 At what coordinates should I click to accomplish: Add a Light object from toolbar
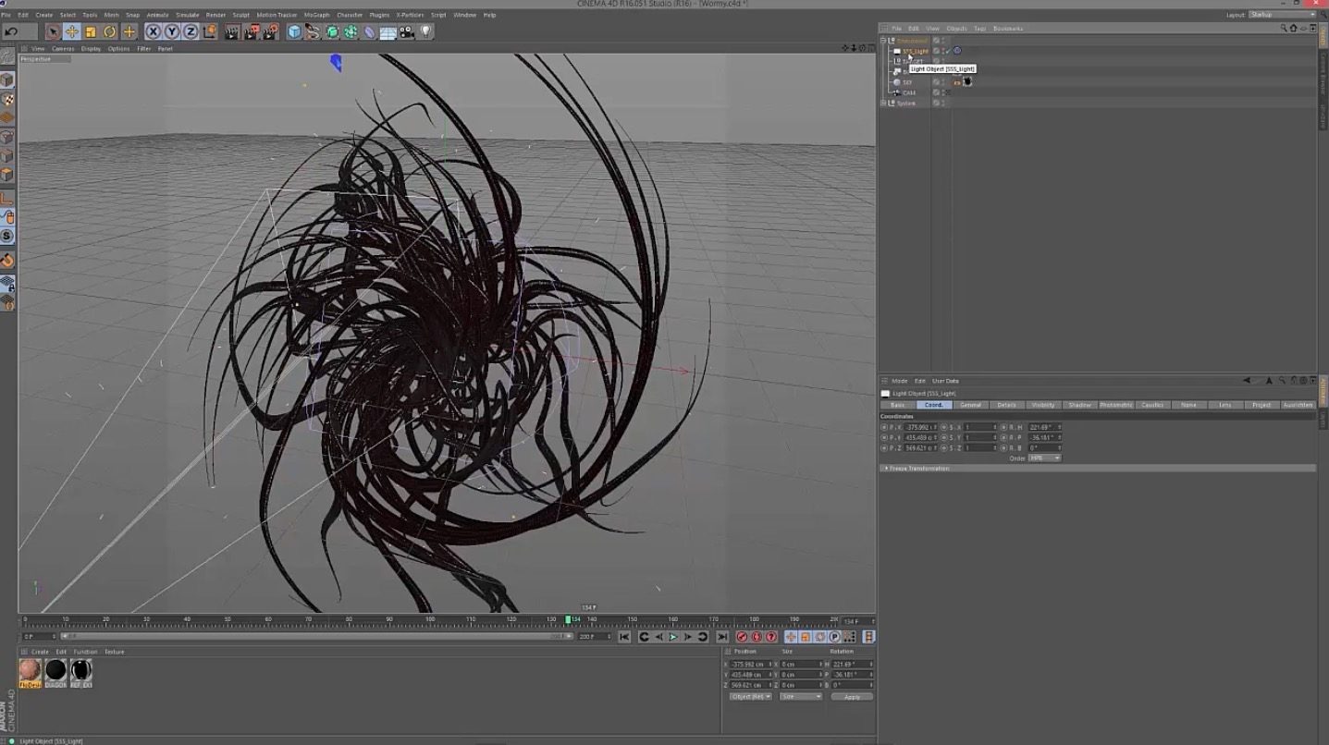(x=425, y=31)
